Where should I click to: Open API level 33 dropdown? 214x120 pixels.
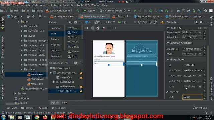[122, 22]
